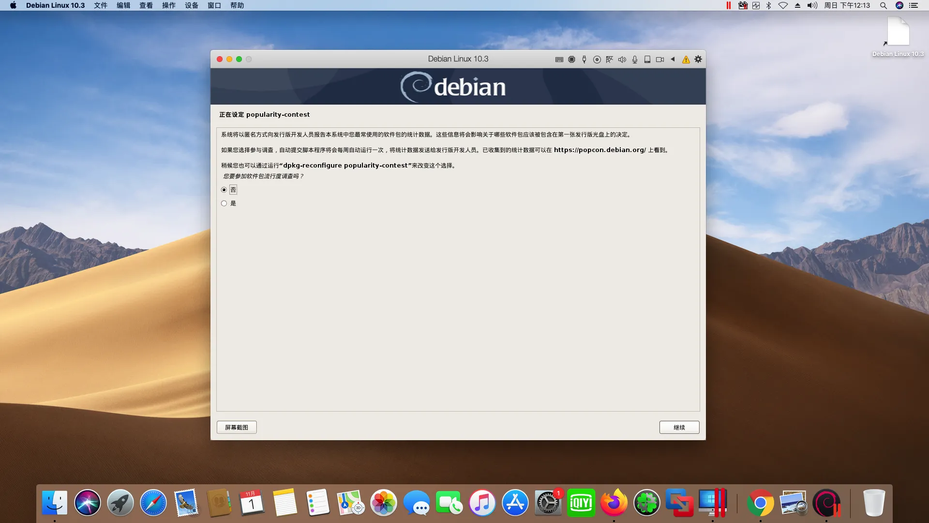Image resolution: width=929 pixels, height=523 pixels.
Task: Open the Apple menu
Action: click(13, 5)
